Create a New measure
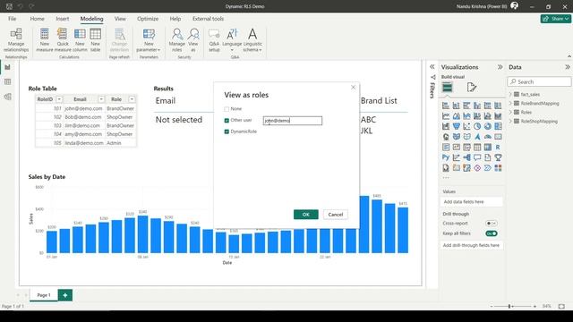The image size is (573, 322). 45,40
